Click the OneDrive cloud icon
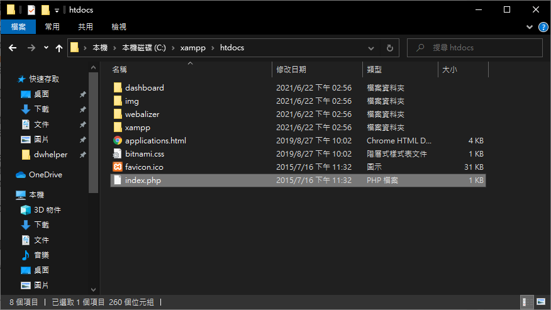The image size is (551, 310). pyautogui.click(x=21, y=175)
